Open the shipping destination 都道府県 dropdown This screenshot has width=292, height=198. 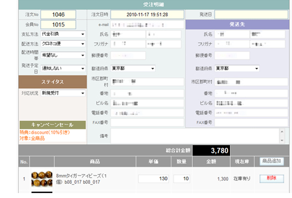237,68
